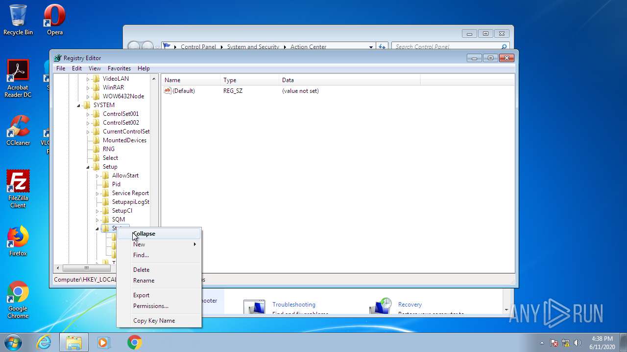Expand the CurrentControlSet key
This screenshot has height=352, width=627.
88,132
